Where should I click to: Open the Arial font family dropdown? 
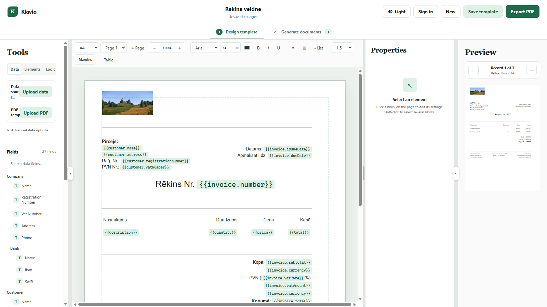[x=205, y=48]
